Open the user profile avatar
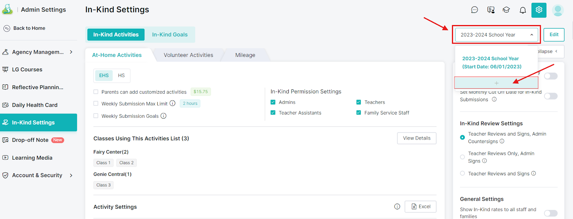 (x=558, y=10)
